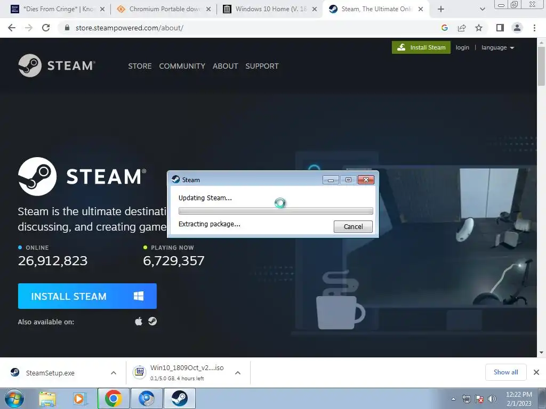Open the Windows Start button
546x409 pixels.
tap(14, 398)
